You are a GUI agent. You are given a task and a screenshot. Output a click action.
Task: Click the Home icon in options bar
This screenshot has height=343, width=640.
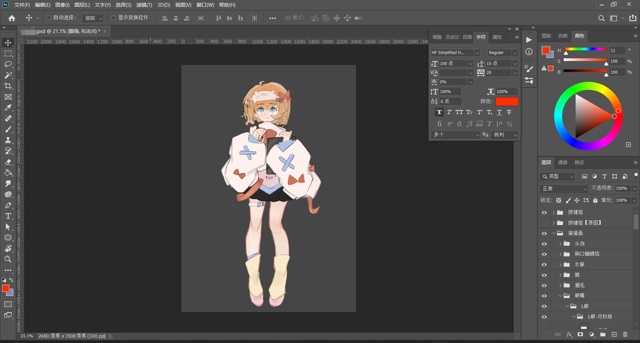pos(12,18)
